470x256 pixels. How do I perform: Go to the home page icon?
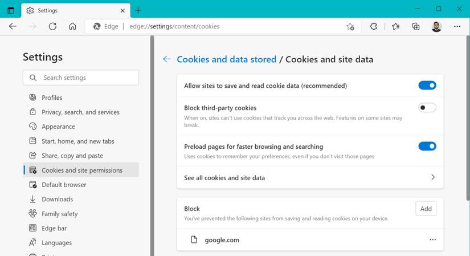tap(72, 26)
